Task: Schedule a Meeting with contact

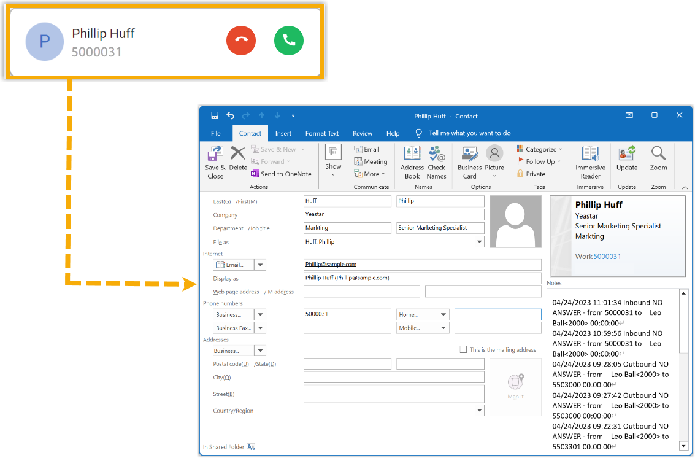Action: [x=371, y=161]
